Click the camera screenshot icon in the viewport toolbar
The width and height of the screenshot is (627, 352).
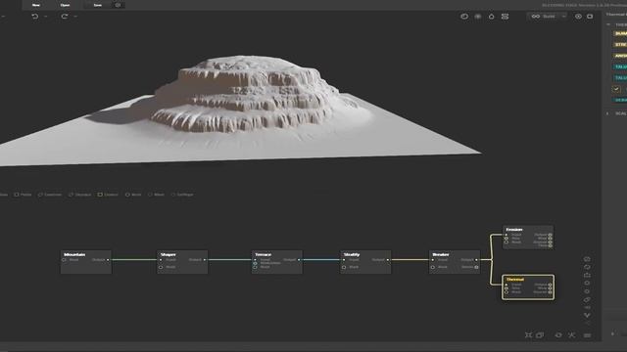coord(590,17)
